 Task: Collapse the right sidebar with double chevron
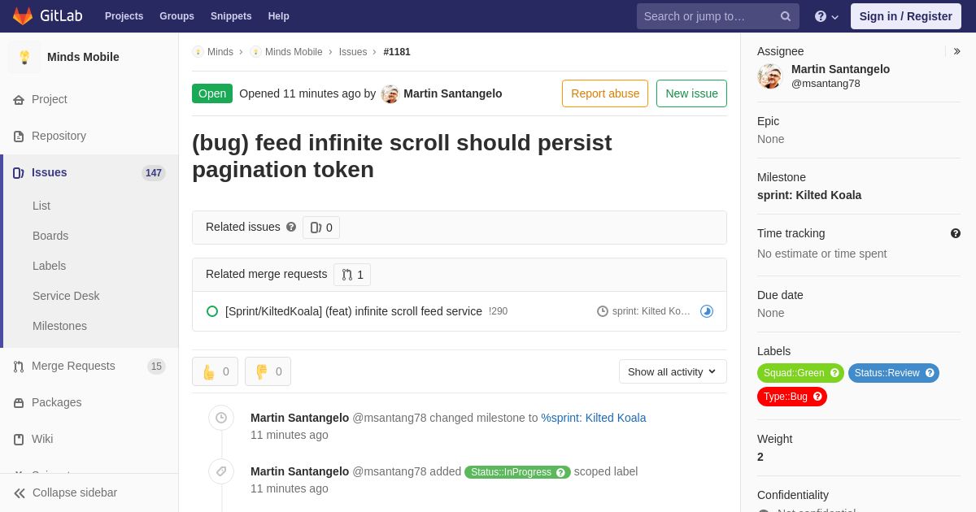pos(956,51)
